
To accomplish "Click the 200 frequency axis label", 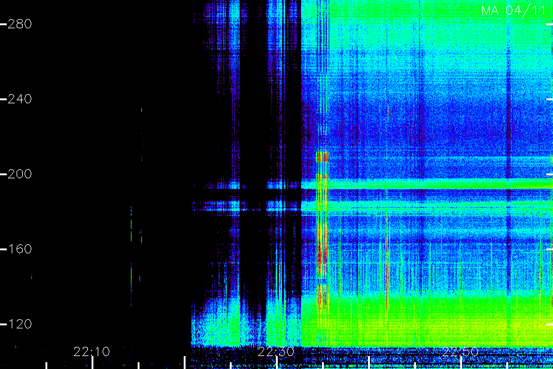I will pyautogui.click(x=20, y=174).
